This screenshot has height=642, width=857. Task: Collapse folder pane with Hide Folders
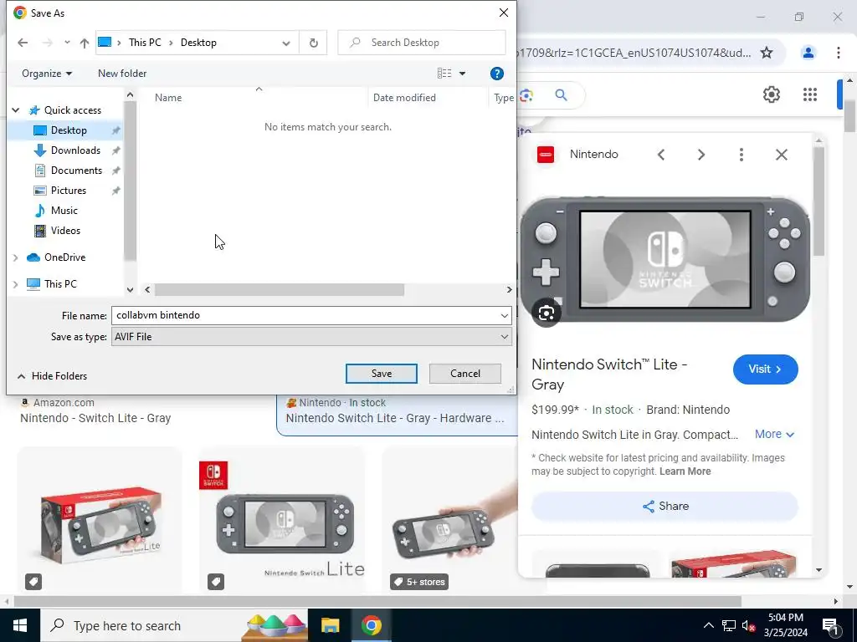tap(53, 376)
